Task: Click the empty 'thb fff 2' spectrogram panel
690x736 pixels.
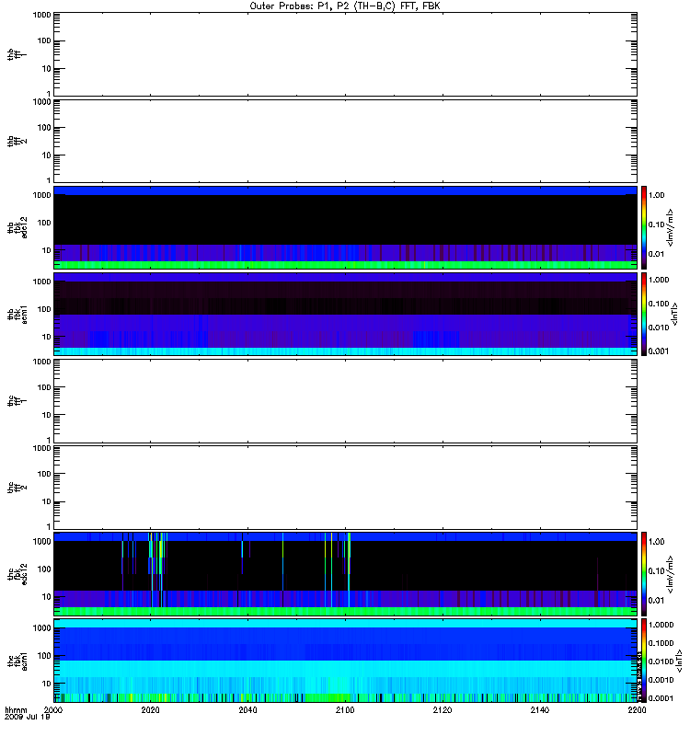Action: [x=346, y=141]
